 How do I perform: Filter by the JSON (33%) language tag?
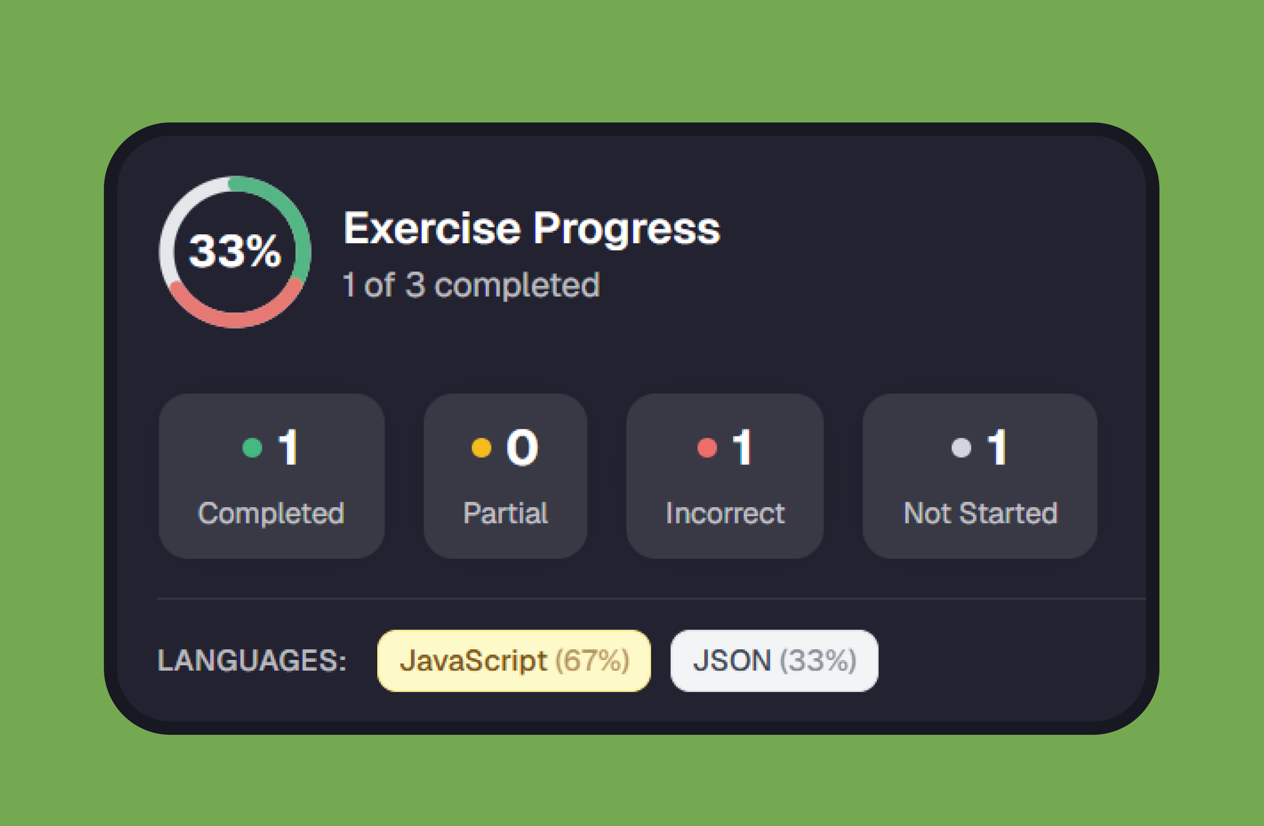click(x=774, y=660)
